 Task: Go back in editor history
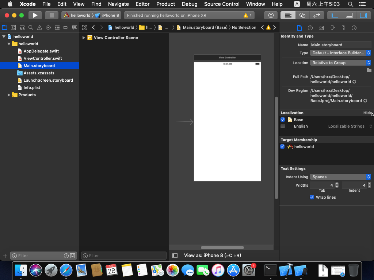[x=93, y=27]
